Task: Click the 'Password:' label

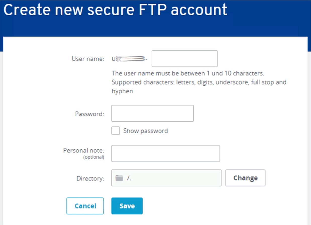Action: point(90,114)
